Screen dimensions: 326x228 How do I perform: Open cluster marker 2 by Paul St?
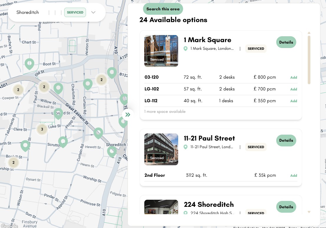pos(44,87)
